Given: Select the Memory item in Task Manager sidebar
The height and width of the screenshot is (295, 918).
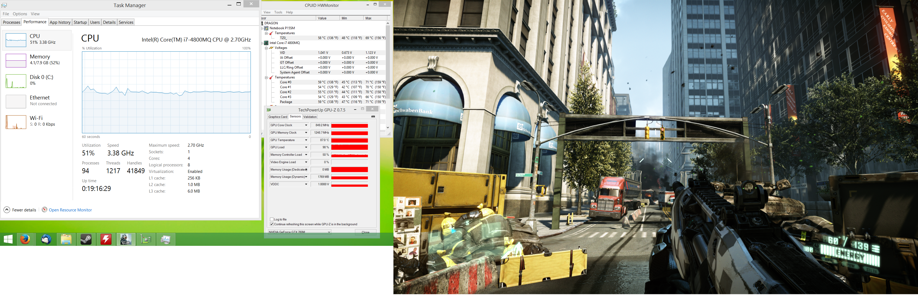Looking at the screenshot, I should 37,60.
